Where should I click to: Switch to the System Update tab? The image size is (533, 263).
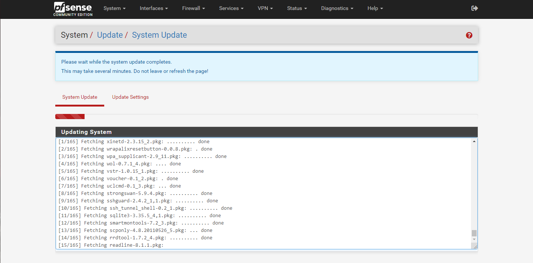[x=80, y=97]
